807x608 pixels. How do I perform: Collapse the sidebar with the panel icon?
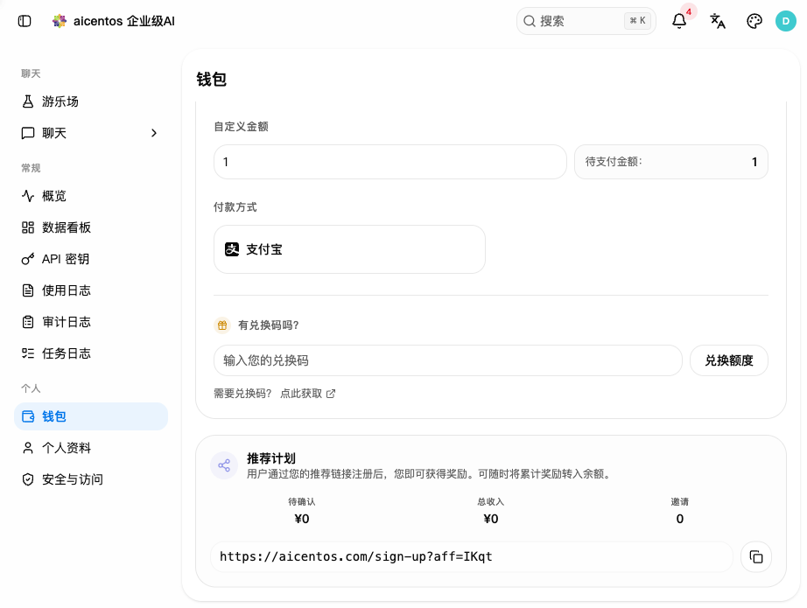(25, 21)
